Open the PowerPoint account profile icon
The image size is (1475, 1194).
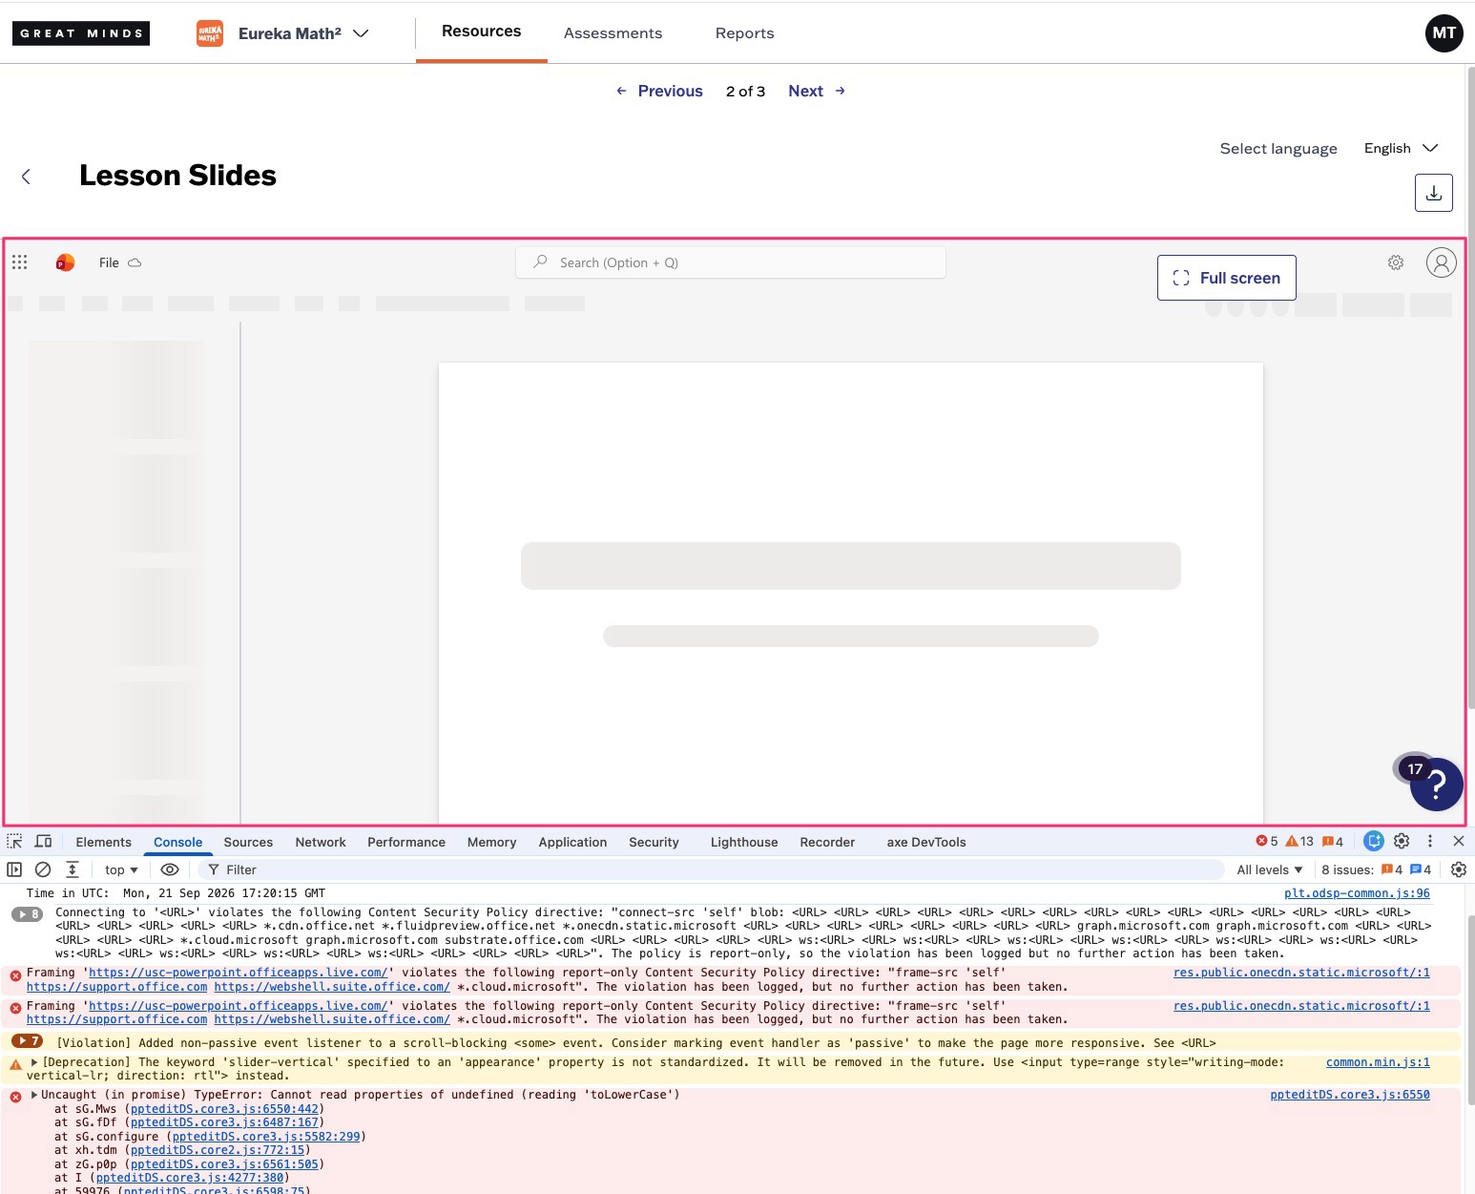pyautogui.click(x=1441, y=262)
